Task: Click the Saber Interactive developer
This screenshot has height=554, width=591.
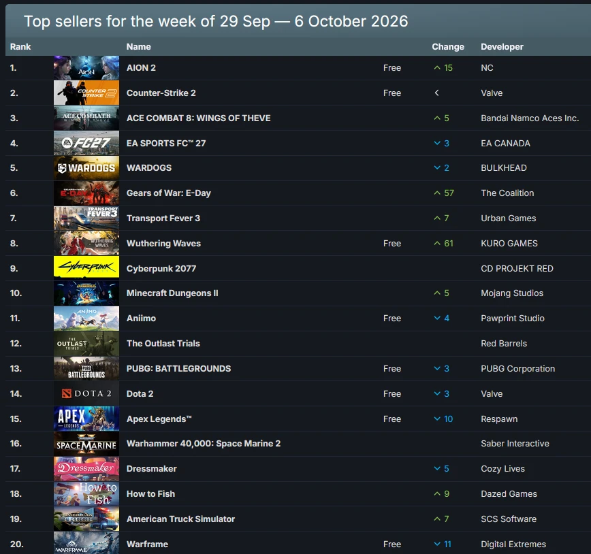Action: (x=515, y=444)
